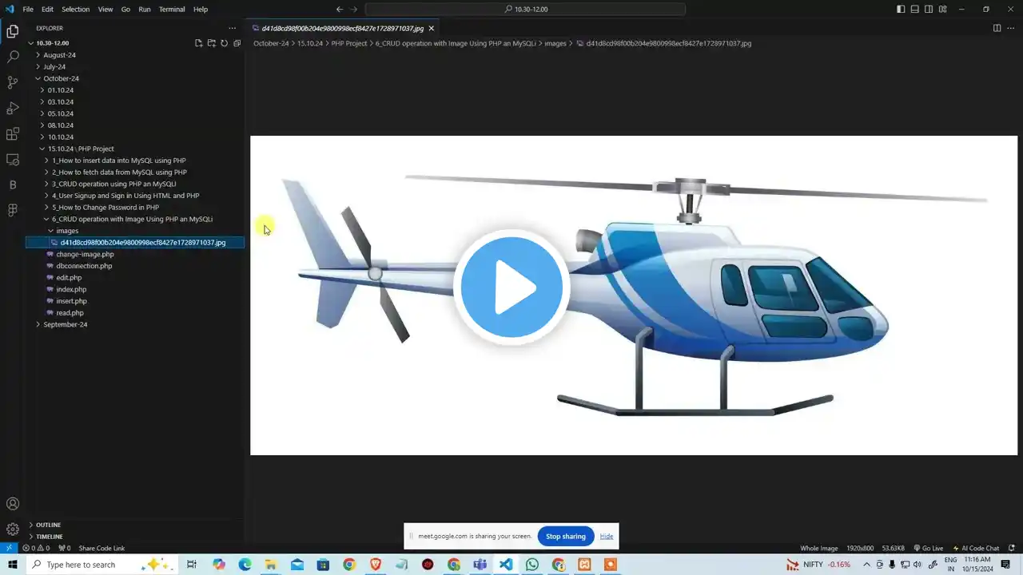Click the New File icon in Explorer
Viewport: 1023px width, 575px height.
(199, 43)
